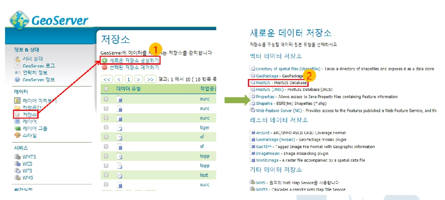Select WMTS cascade link under 기타 데이터 저장소

point(262,189)
